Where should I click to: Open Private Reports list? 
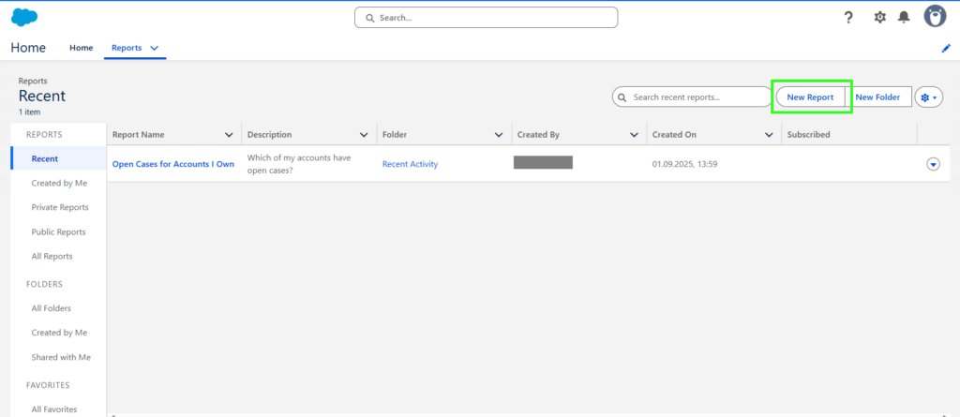click(x=59, y=207)
